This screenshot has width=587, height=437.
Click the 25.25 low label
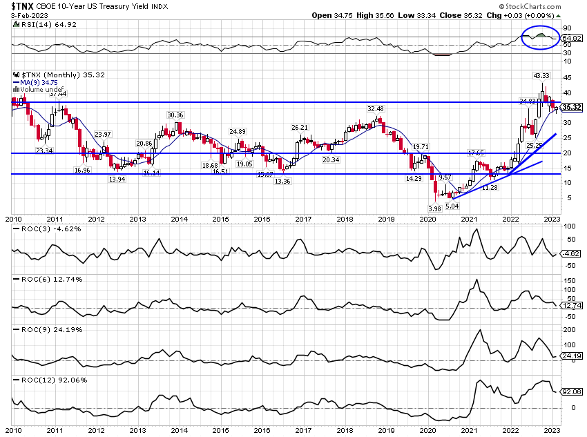pyautogui.click(x=535, y=145)
